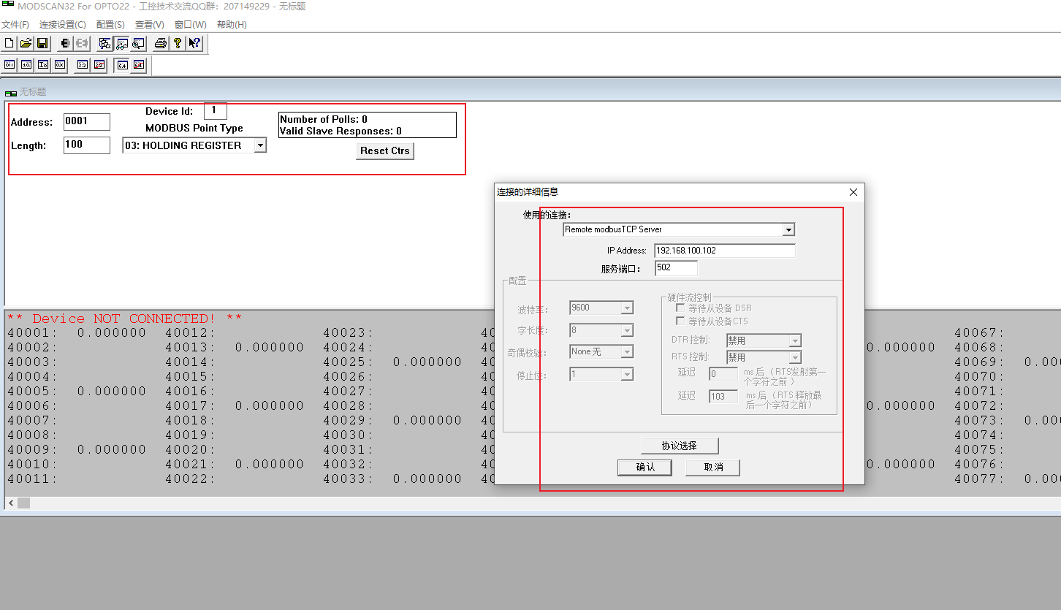The width and height of the screenshot is (1061, 610).
Task: Click the IP Address input field
Action: pos(724,251)
